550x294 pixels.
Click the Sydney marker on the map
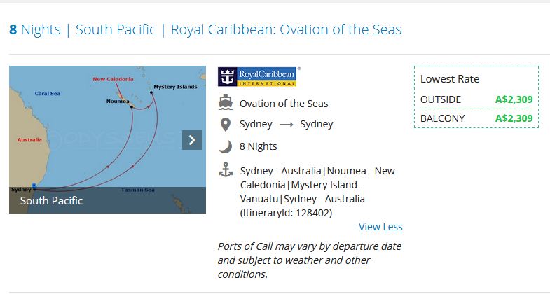pyautogui.click(x=34, y=186)
